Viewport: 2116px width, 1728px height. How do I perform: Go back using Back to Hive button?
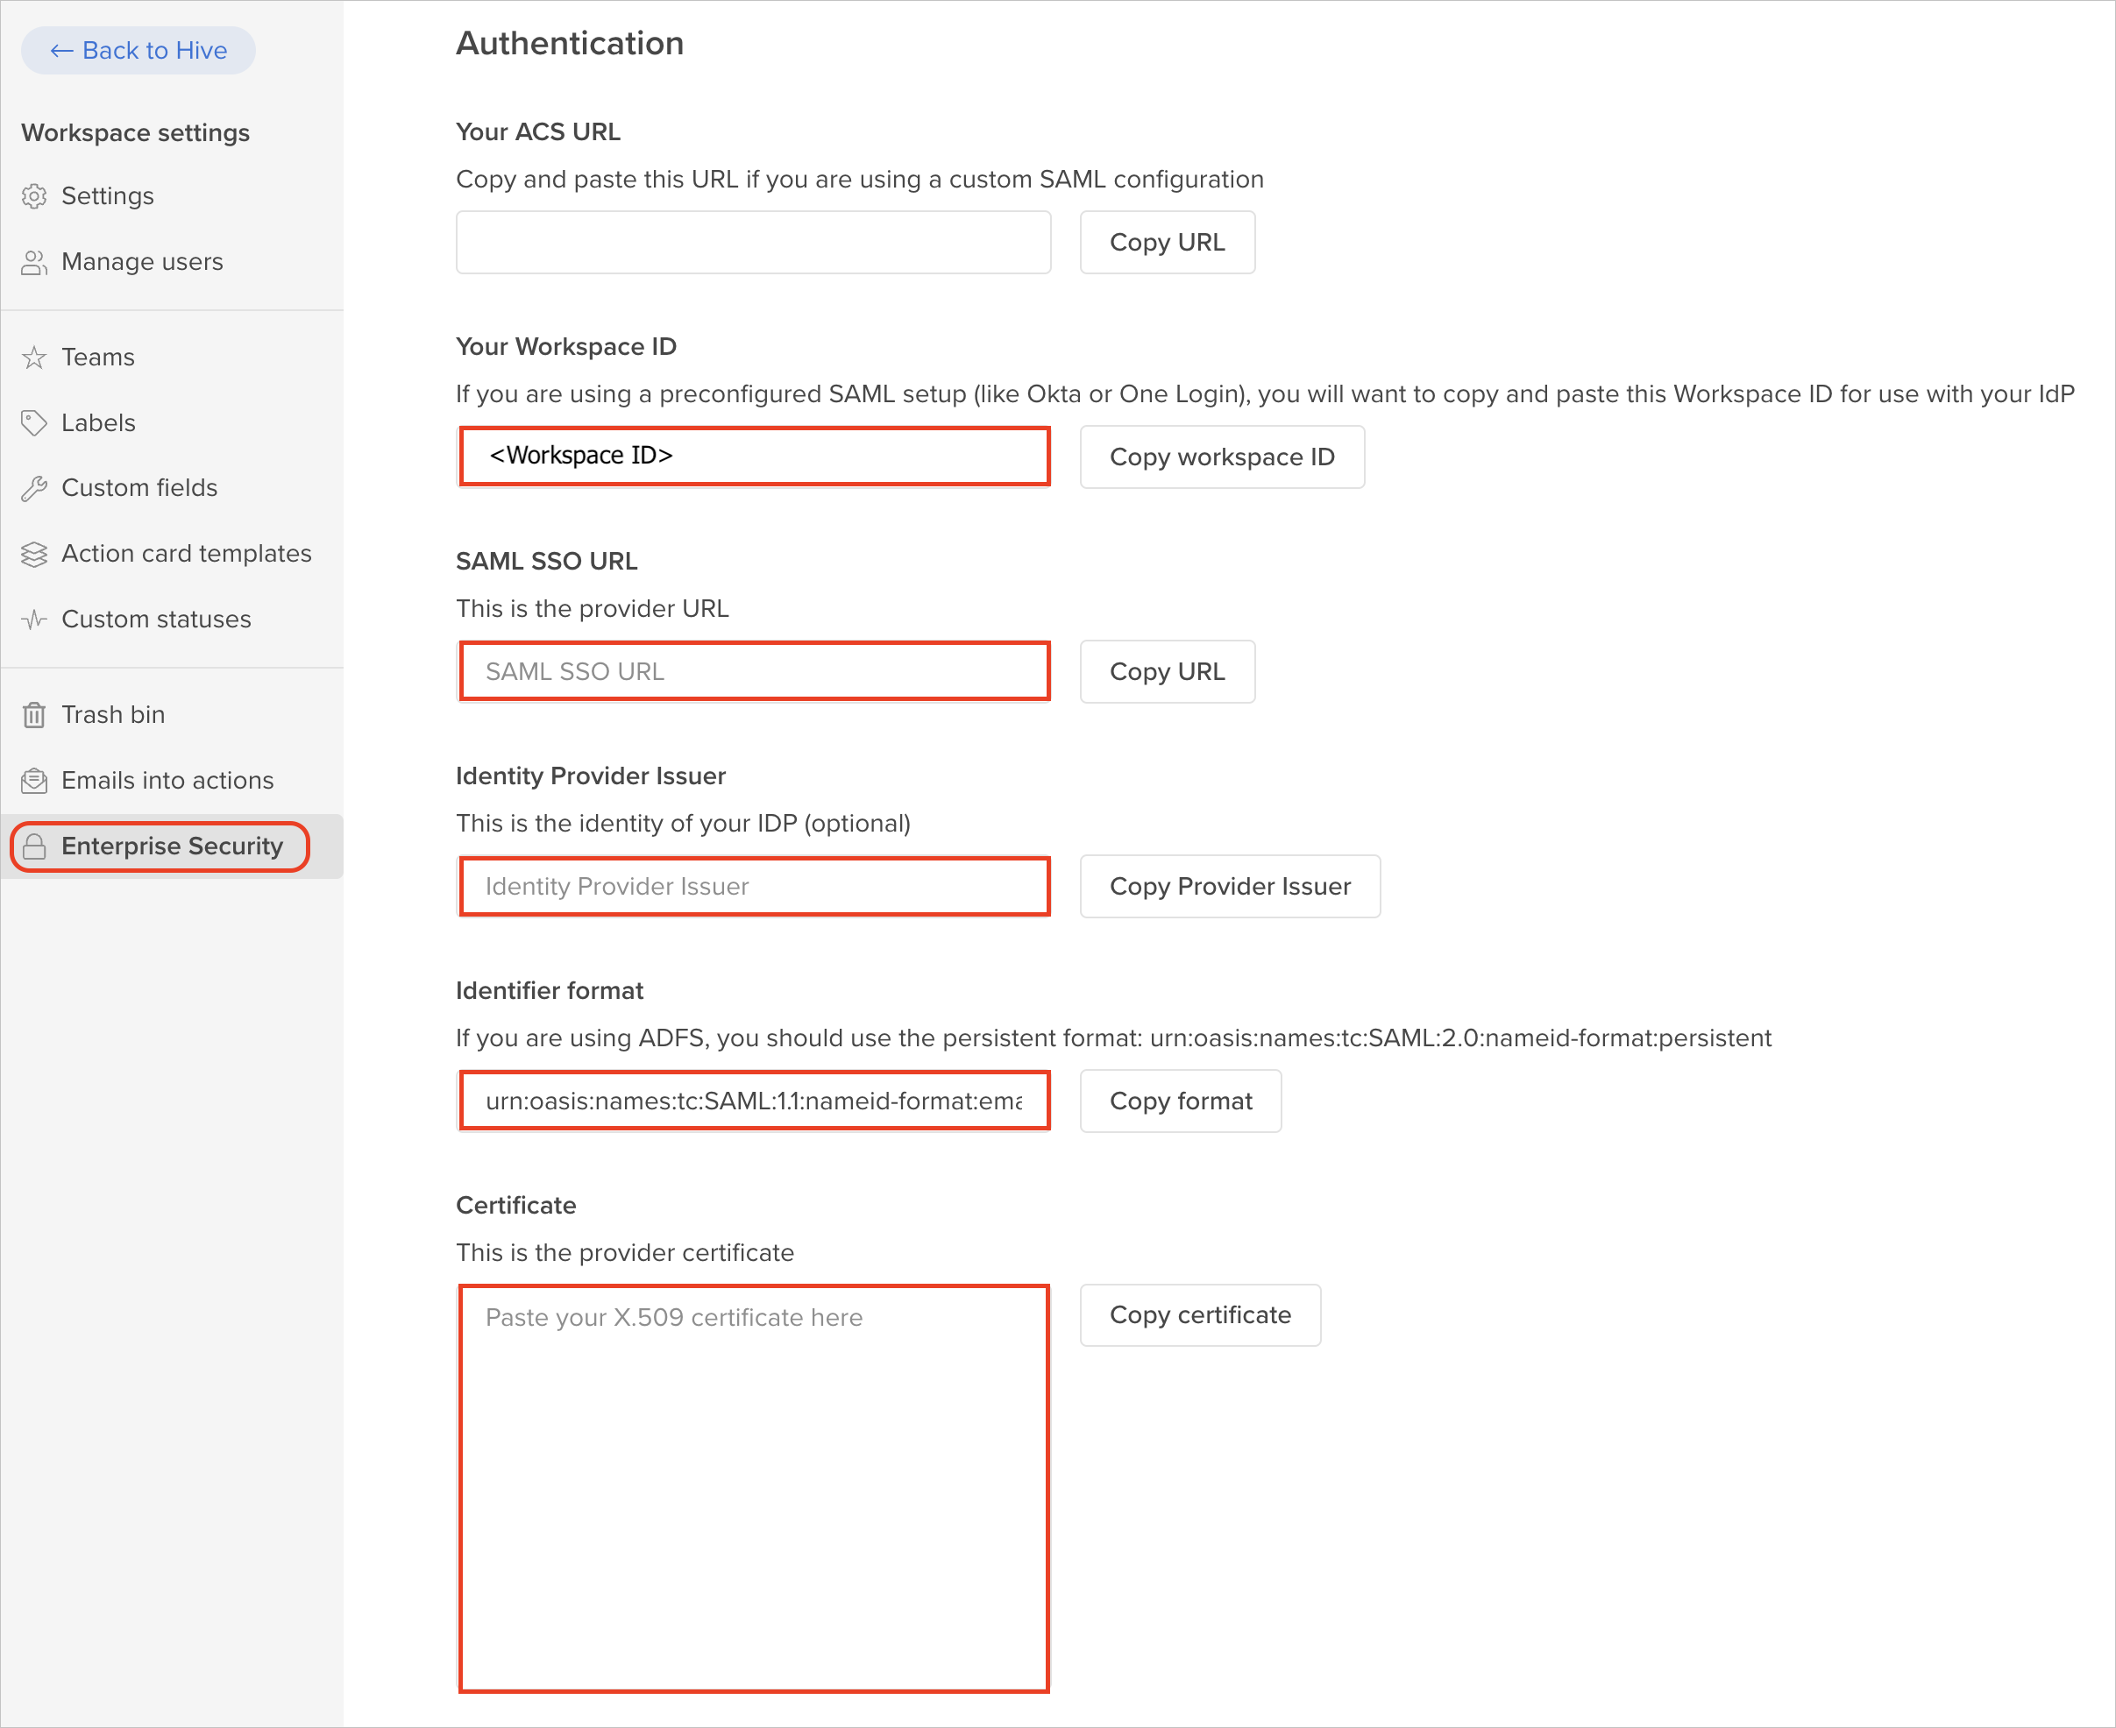point(138,51)
